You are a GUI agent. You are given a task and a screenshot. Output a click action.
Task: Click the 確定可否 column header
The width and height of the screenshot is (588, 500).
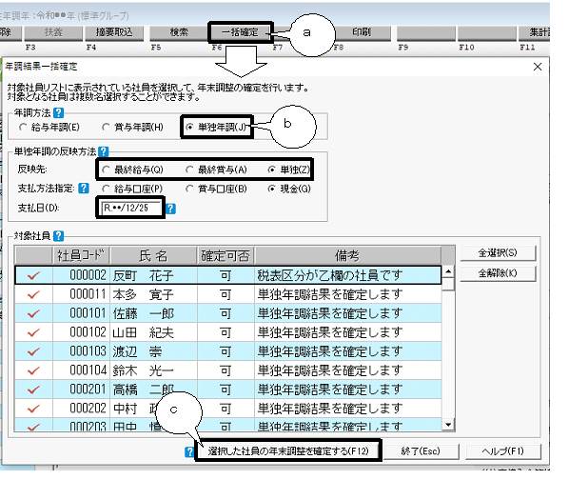225,255
